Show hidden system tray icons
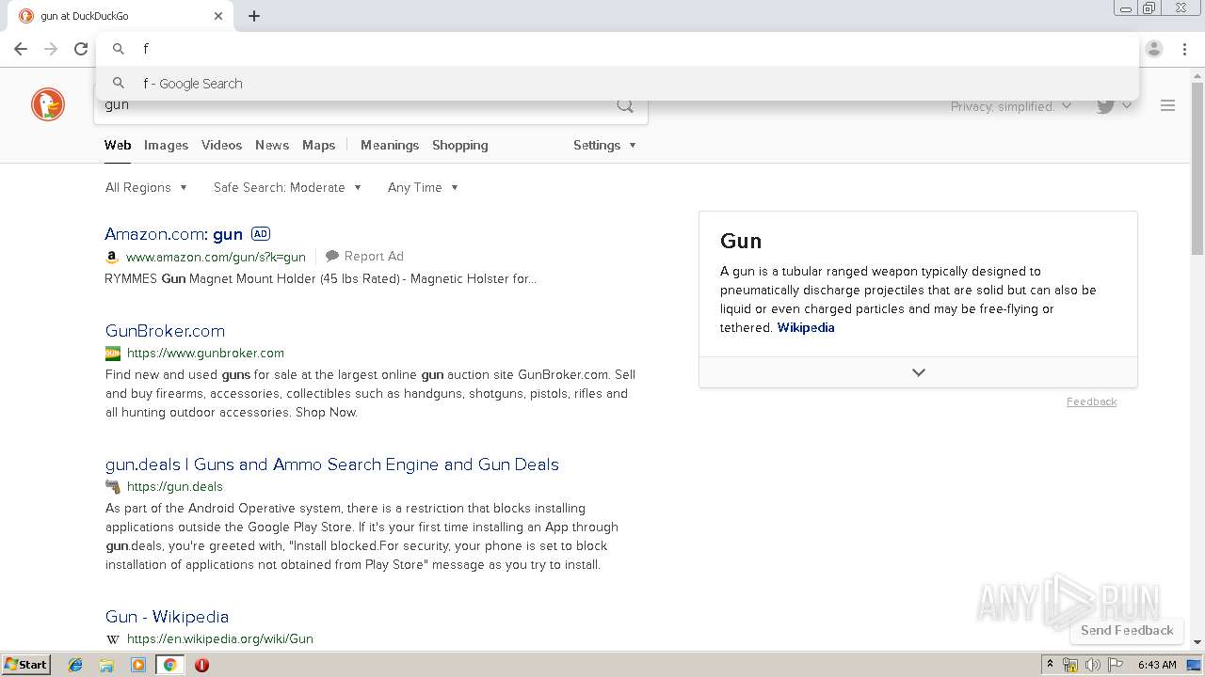 point(1051,665)
